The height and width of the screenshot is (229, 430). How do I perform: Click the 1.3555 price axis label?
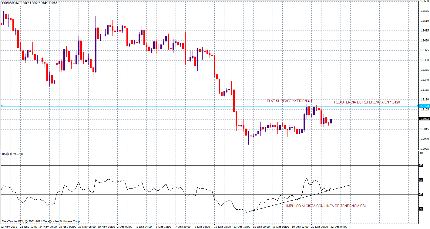click(425, 11)
